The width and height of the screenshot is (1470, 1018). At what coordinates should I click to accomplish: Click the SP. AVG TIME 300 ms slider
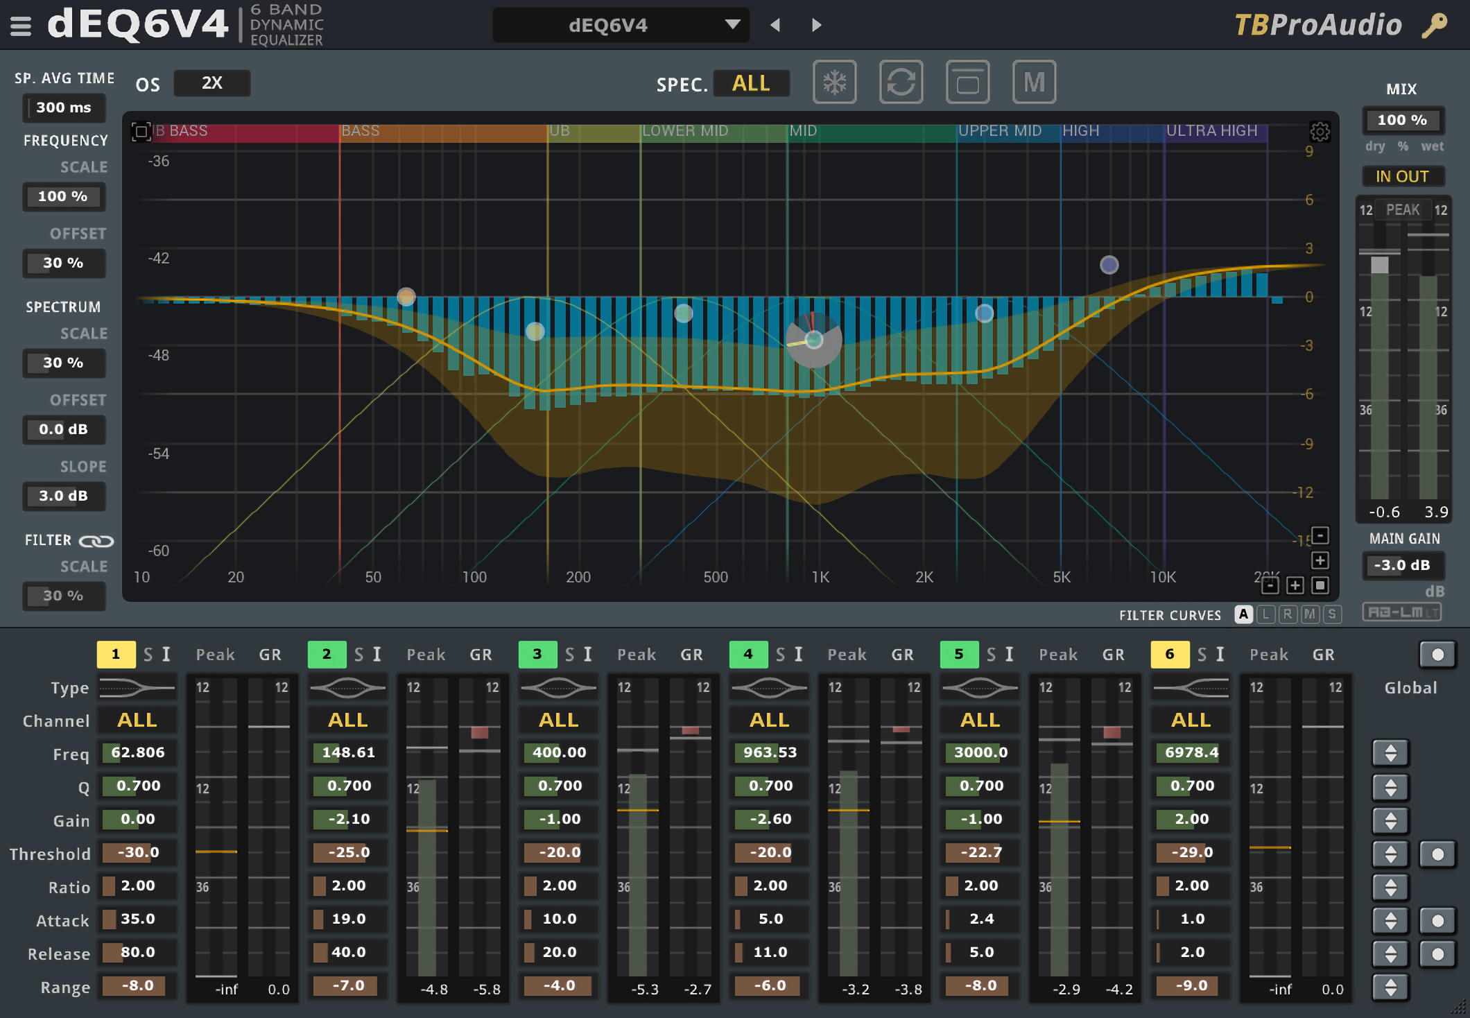pyautogui.click(x=64, y=107)
